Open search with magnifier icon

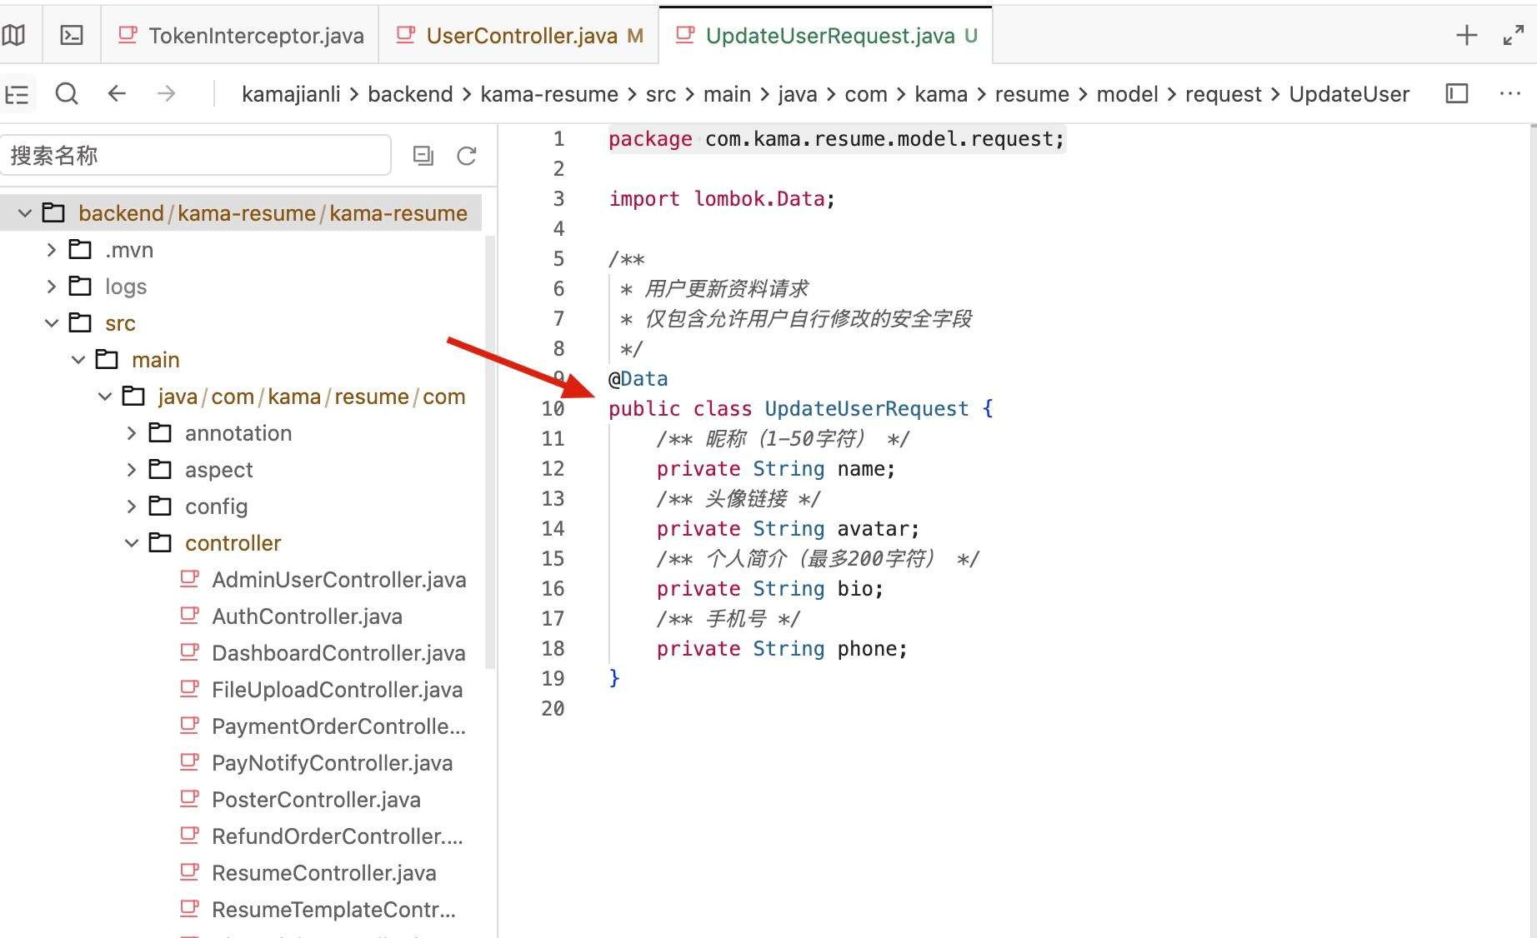(x=67, y=94)
